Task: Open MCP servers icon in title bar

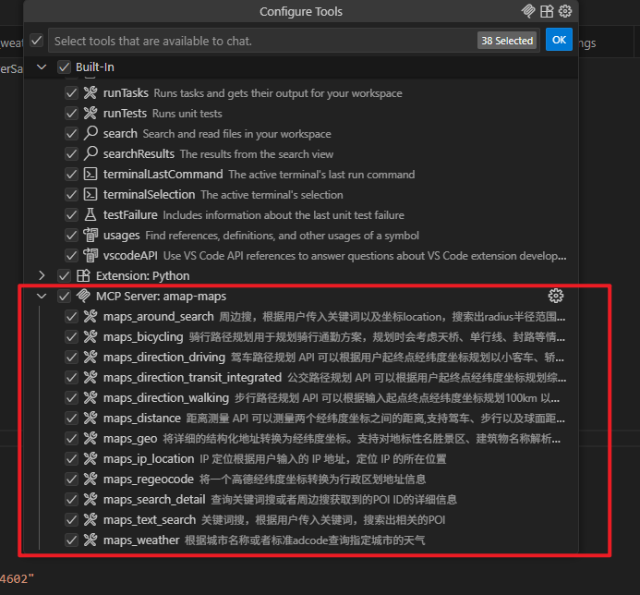Action: [x=528, y=11]
